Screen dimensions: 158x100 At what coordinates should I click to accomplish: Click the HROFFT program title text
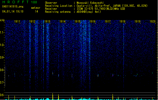[16, 2]
